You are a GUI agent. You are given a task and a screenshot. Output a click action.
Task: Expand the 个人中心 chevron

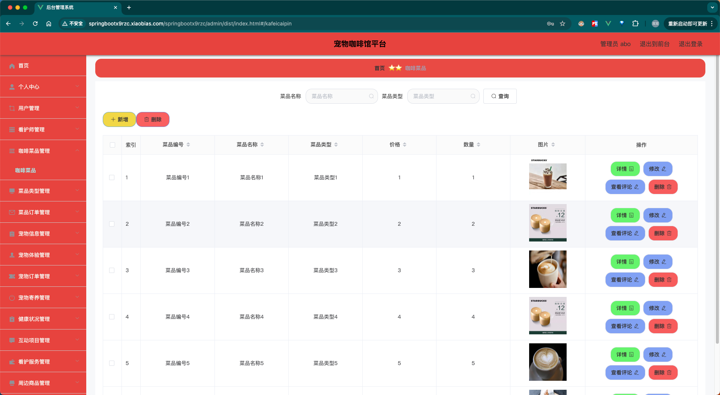tap(77, 86)
